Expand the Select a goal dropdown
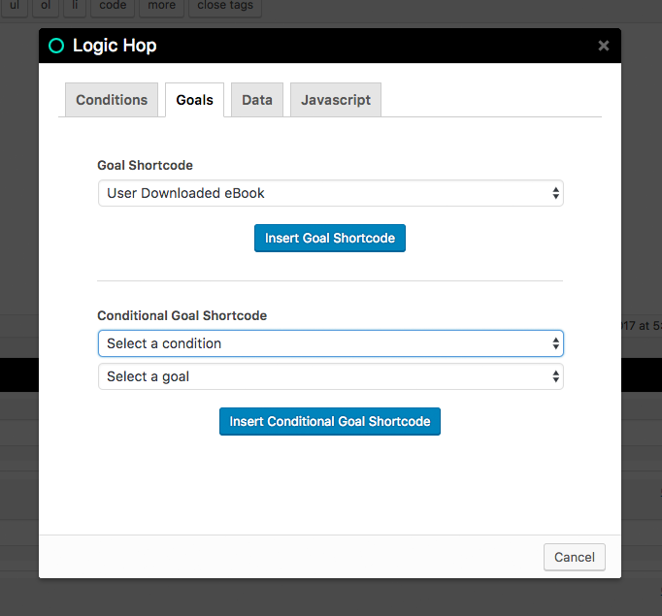The width and height of the screenshot is (662, 616). pyautogui.click(x=331, y=376)
